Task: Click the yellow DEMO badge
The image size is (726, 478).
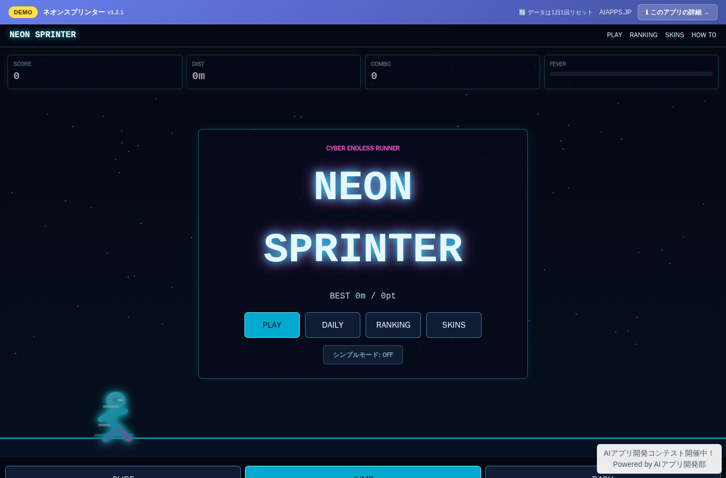Action: point(23,12)
